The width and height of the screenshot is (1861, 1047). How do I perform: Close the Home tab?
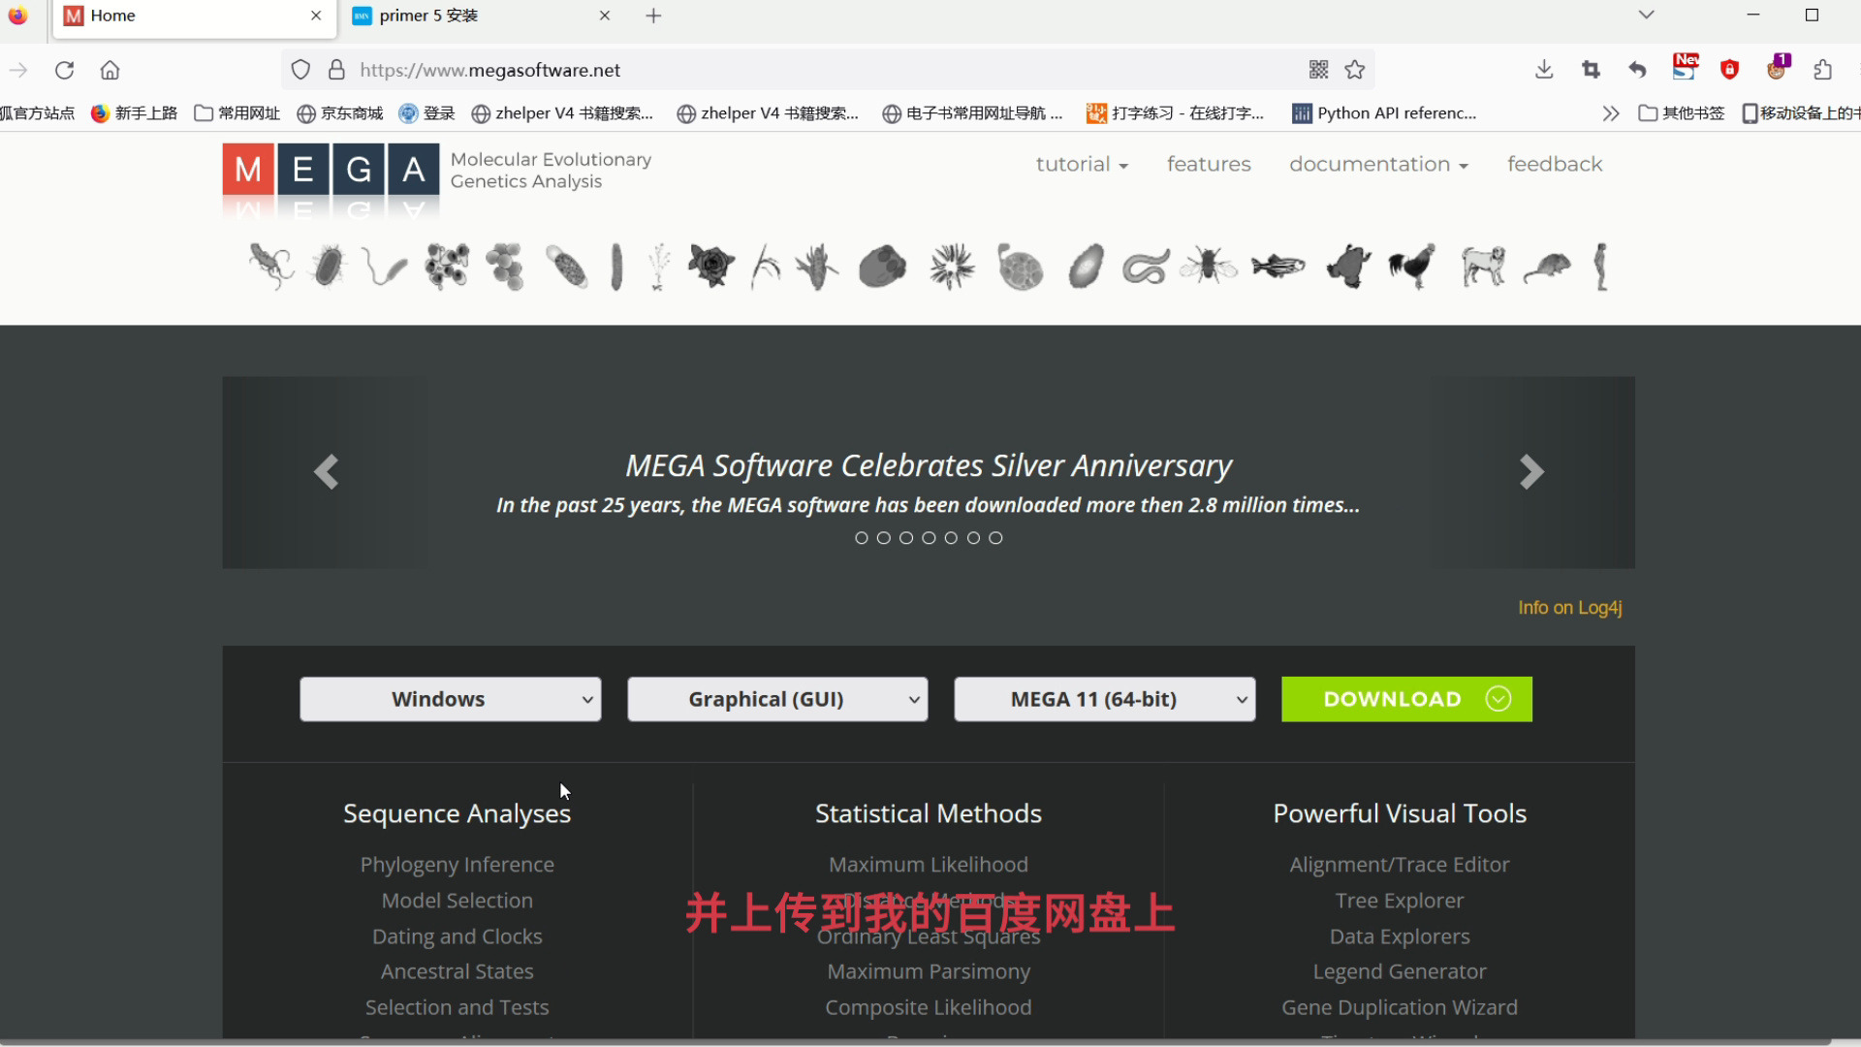pyautogui.click(x=316, y=16)
